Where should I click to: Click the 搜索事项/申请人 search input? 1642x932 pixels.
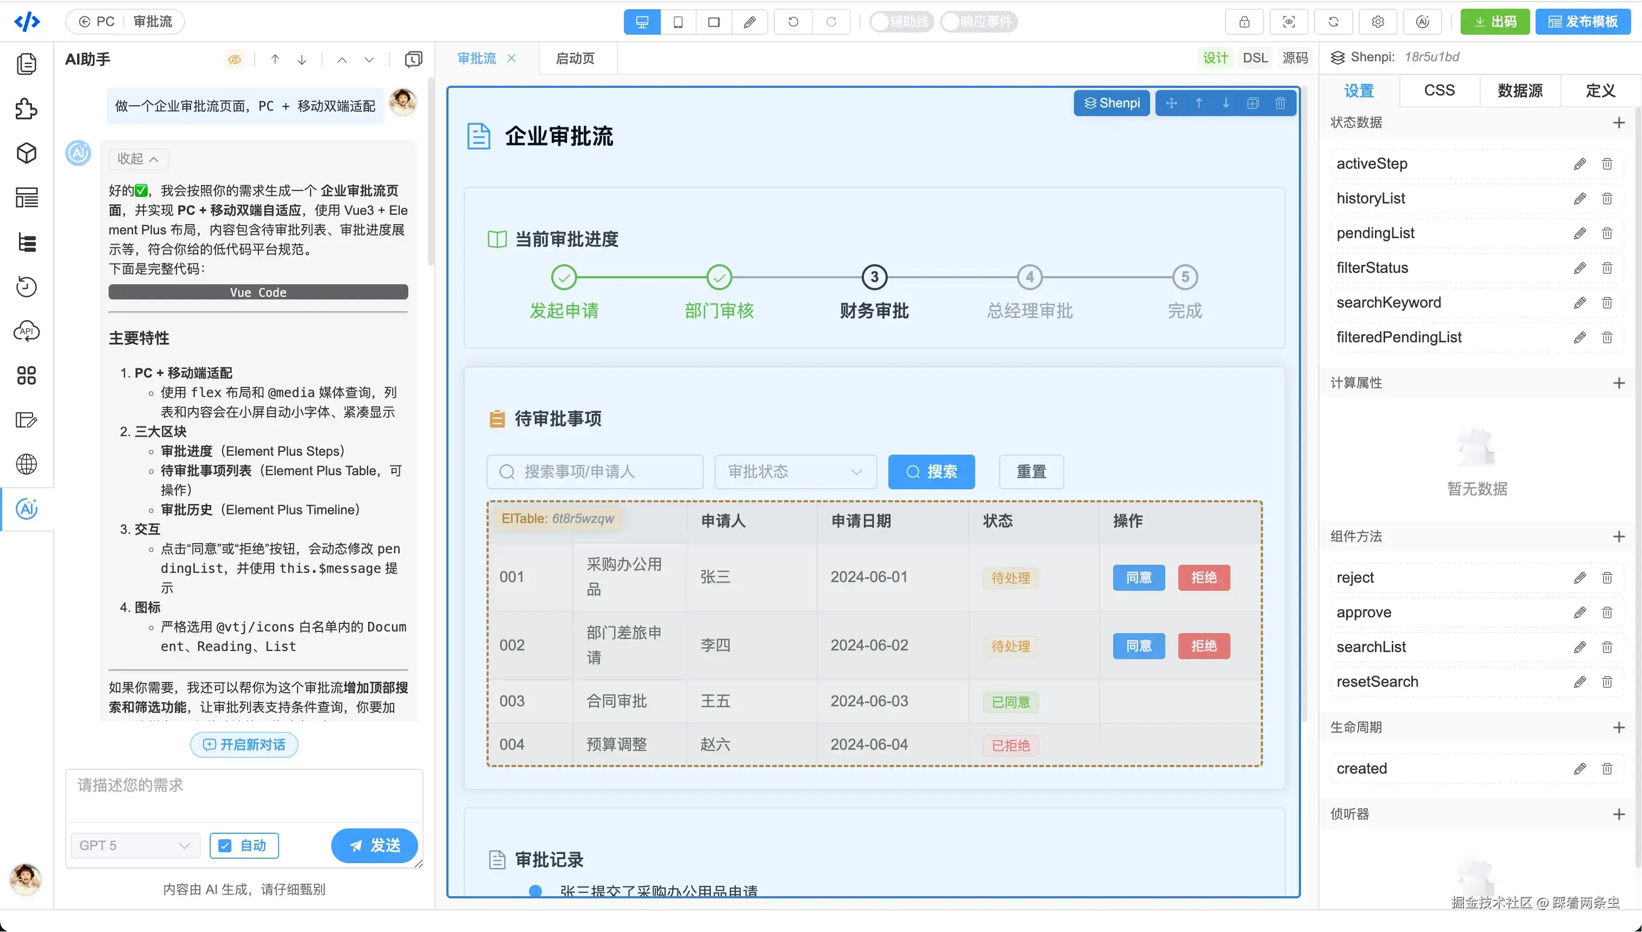[x=595, y=472]
